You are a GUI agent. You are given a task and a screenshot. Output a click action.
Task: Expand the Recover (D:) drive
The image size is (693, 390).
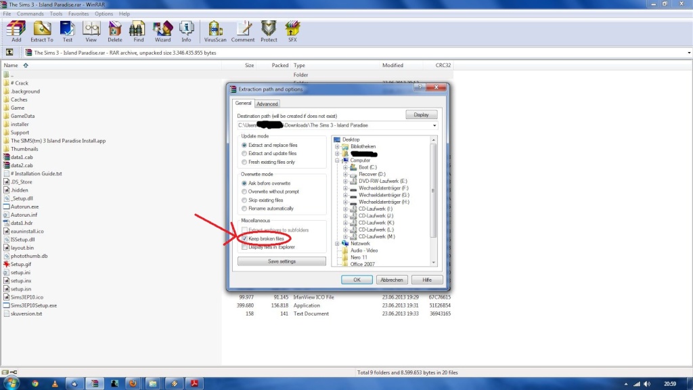coord(345,174)
